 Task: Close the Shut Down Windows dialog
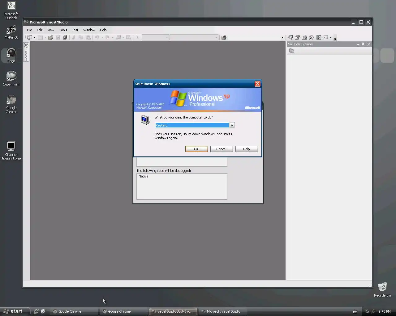(257, 84)
